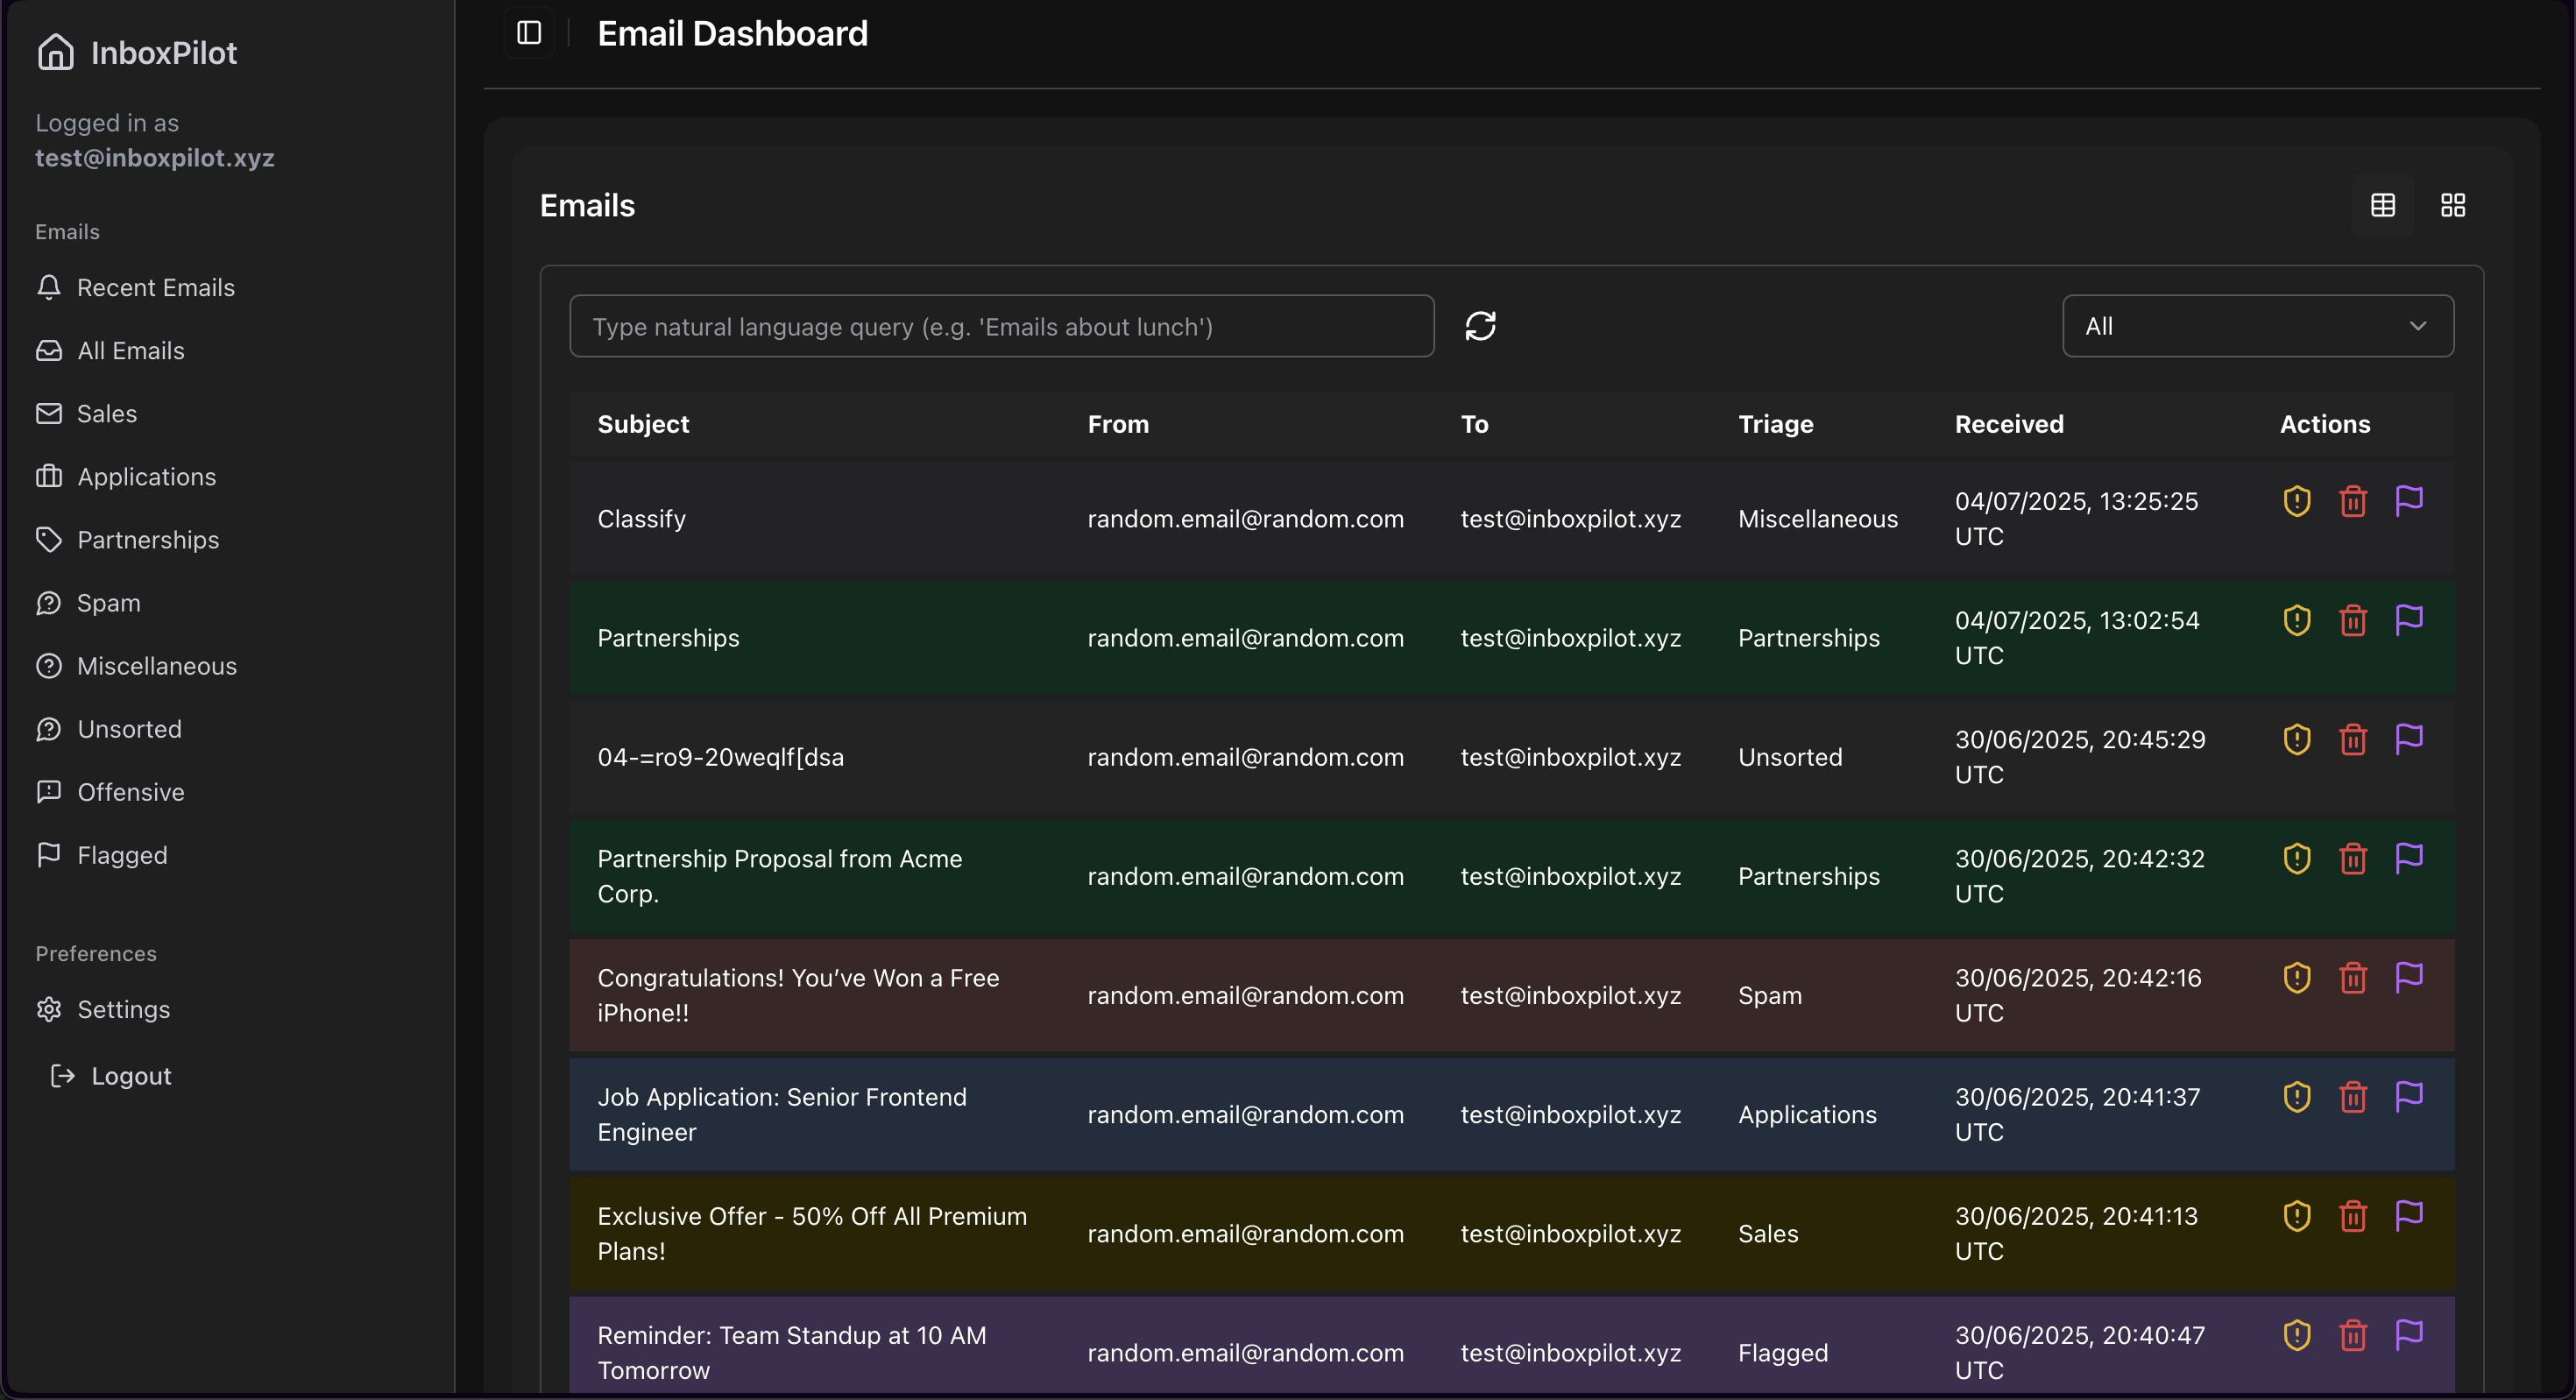Open Congratulations You've Won a Free iPhone email
The width and height of the screenshot is (2576, 1400).
[798, 995]
